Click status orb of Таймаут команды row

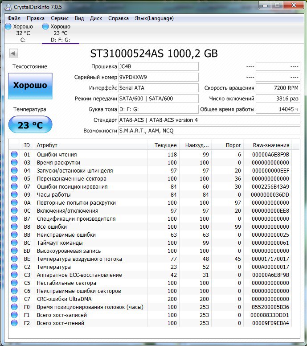tap(14, 243)
